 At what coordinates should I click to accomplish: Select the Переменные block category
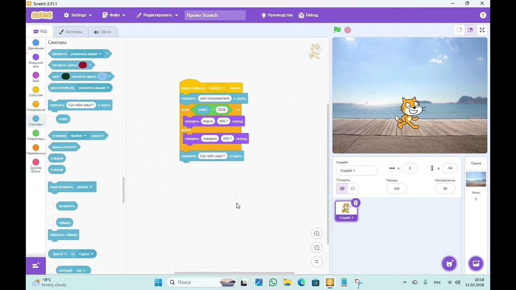(x=36, y=150)
